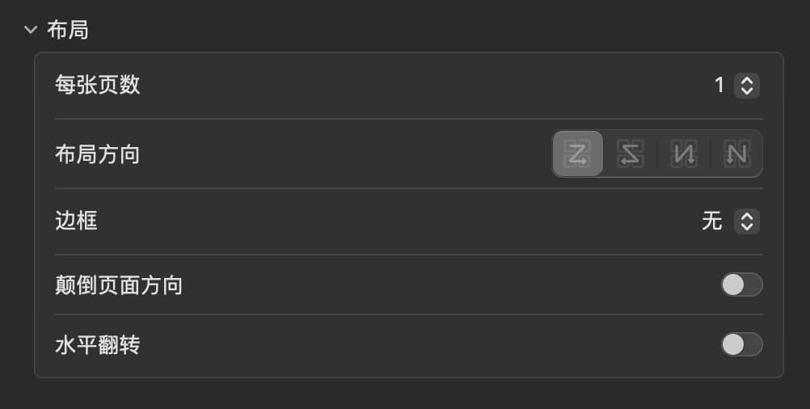Click the knob of the 水平翻转 switch
Viewport: 810px width, 409px height.
click(733, 344)
